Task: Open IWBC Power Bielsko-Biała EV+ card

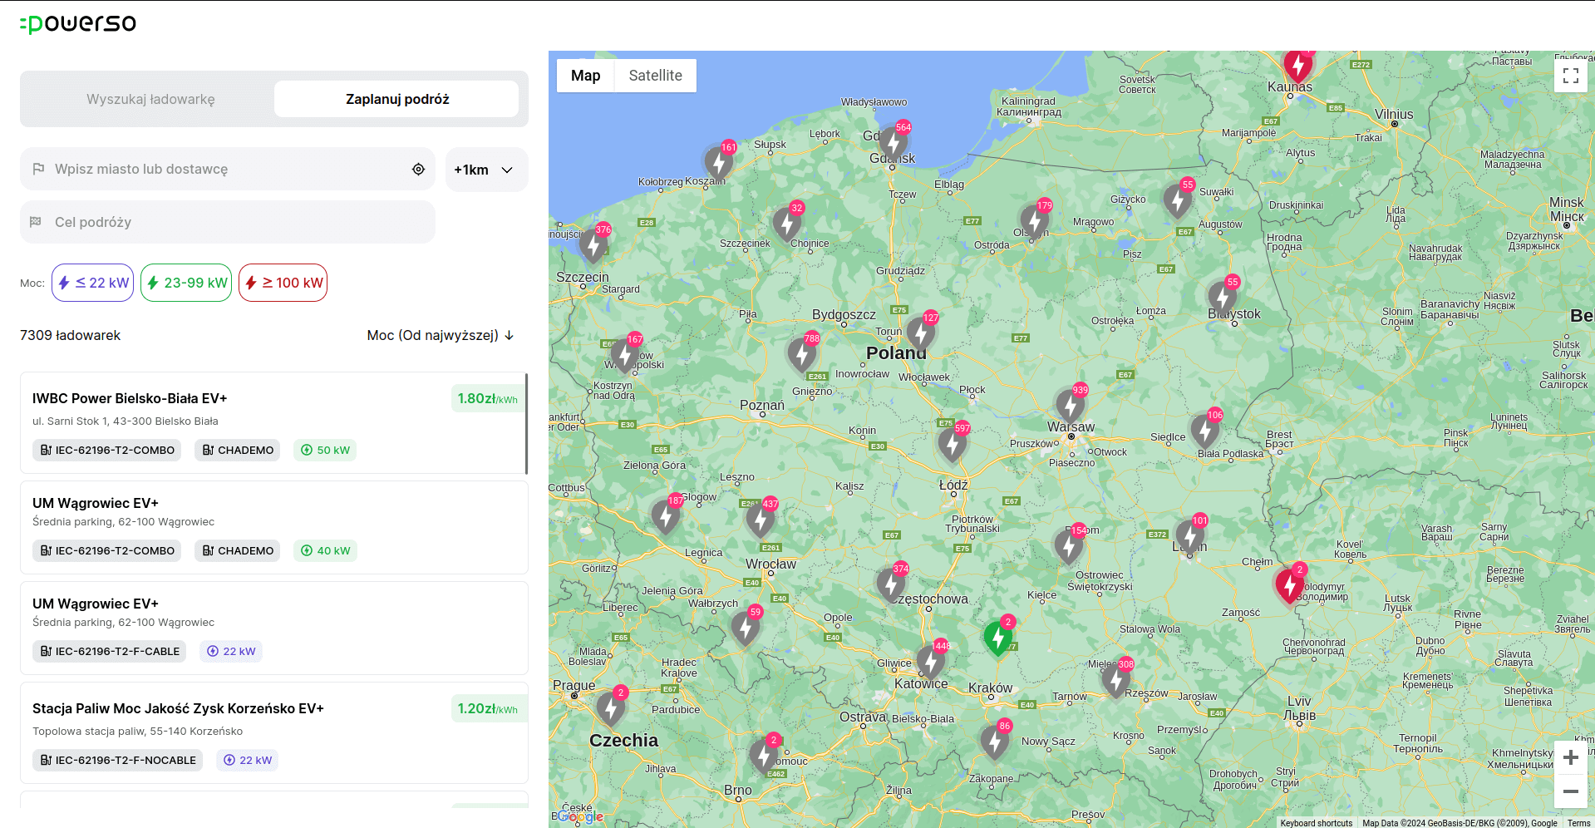Action: [x=274, y=422]
